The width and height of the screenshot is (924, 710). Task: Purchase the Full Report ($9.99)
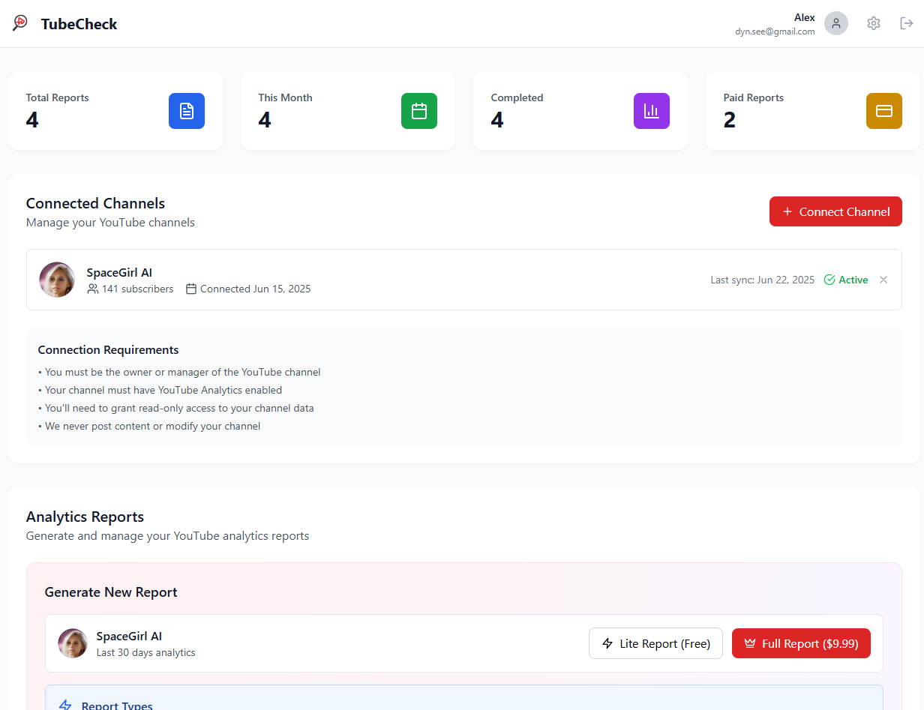pyautogui.click(x=801, y=643)
